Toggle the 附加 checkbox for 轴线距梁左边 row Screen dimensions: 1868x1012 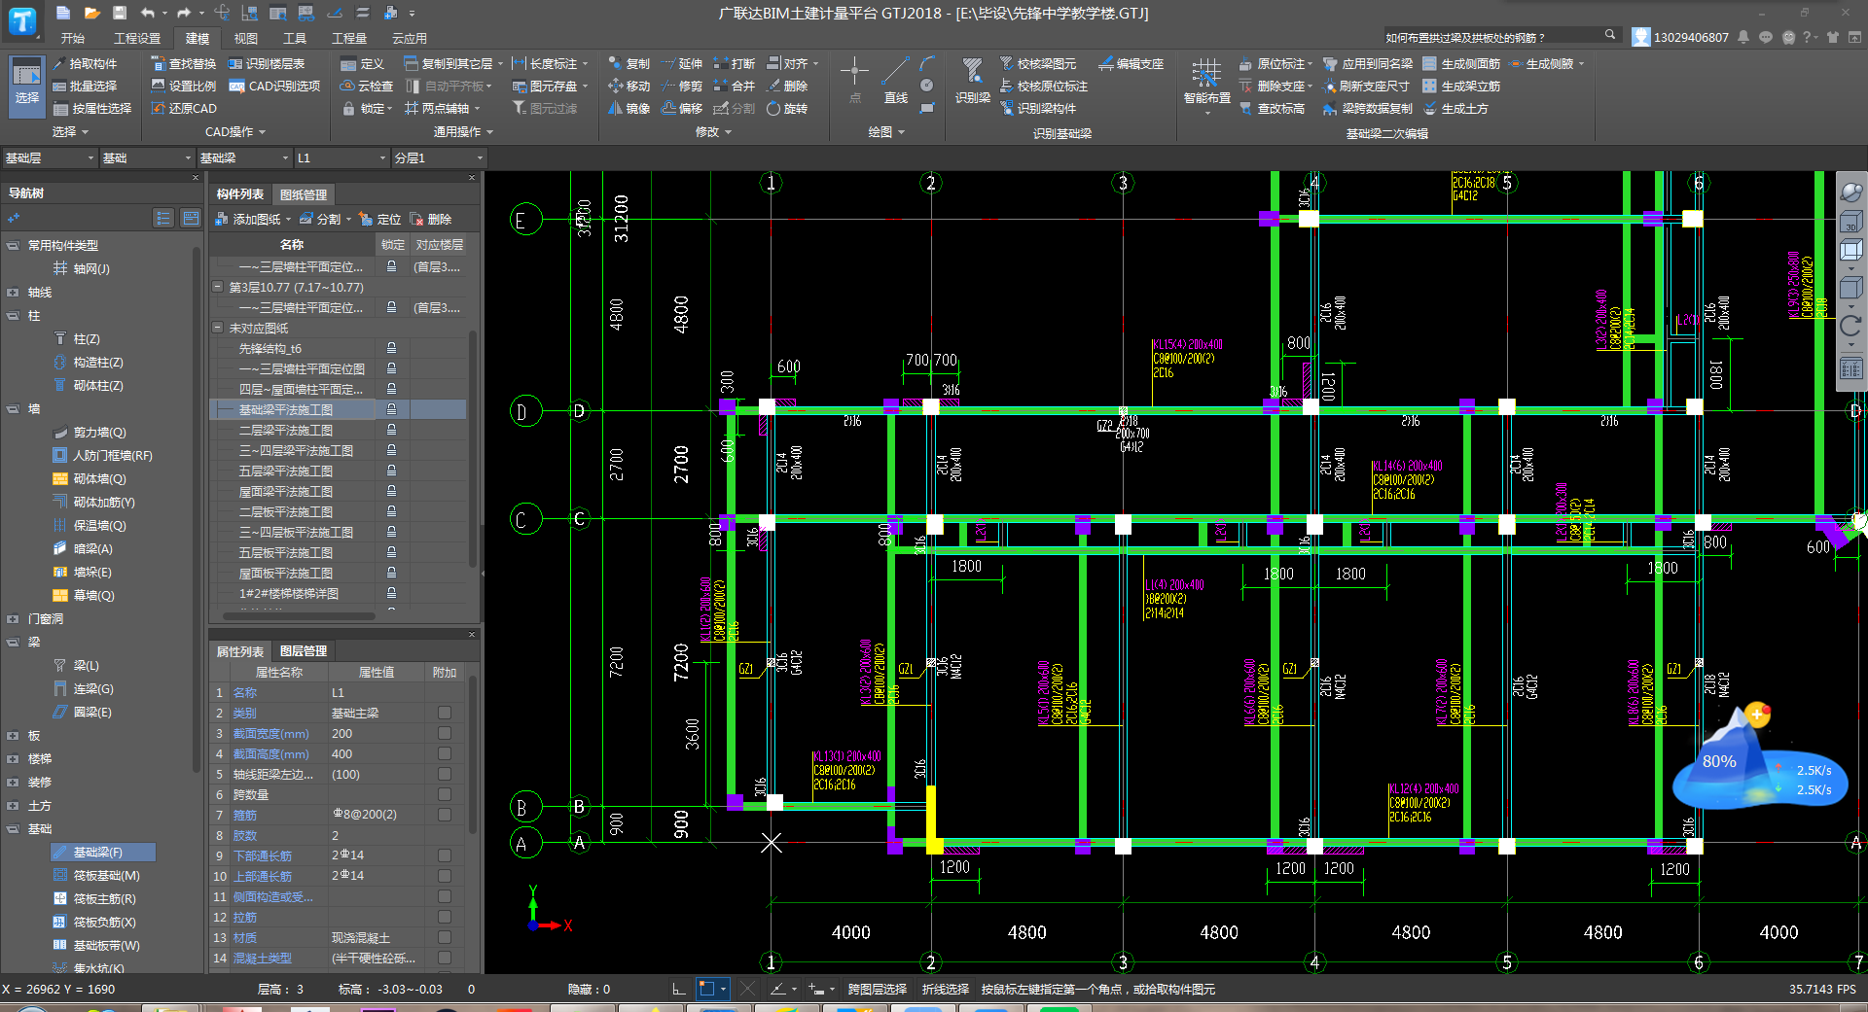(445, 774)
